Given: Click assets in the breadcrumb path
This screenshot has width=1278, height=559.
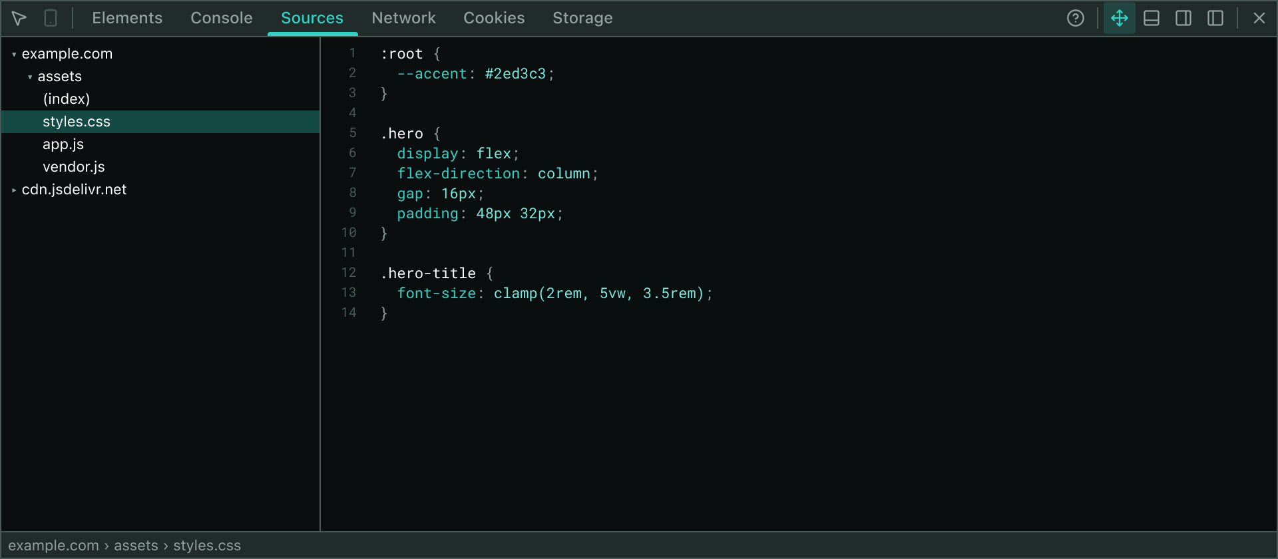Looking at the screenshot, I should [x=136, y=546].
